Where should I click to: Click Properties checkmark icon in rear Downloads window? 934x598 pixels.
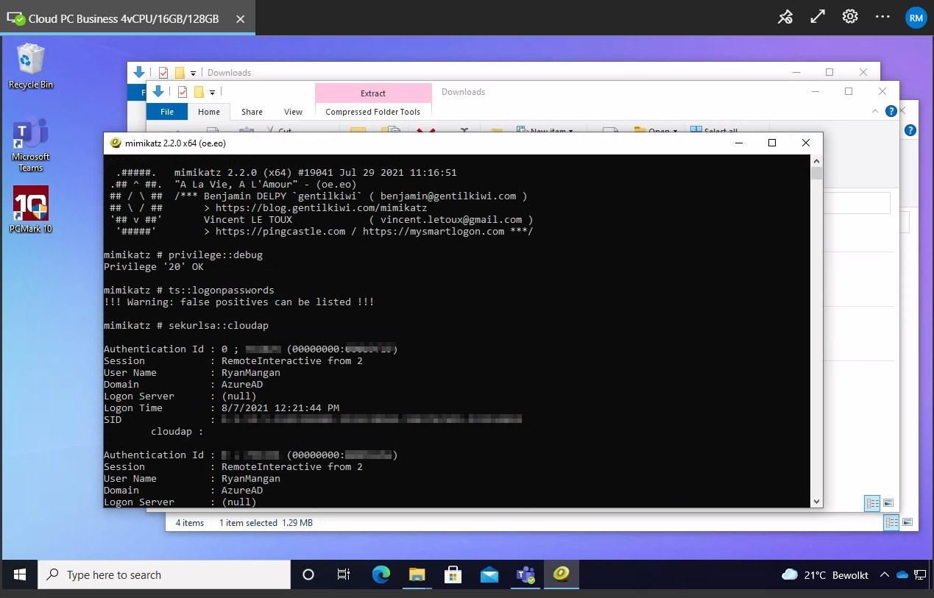pyautogui.click(x=163, y=72)
